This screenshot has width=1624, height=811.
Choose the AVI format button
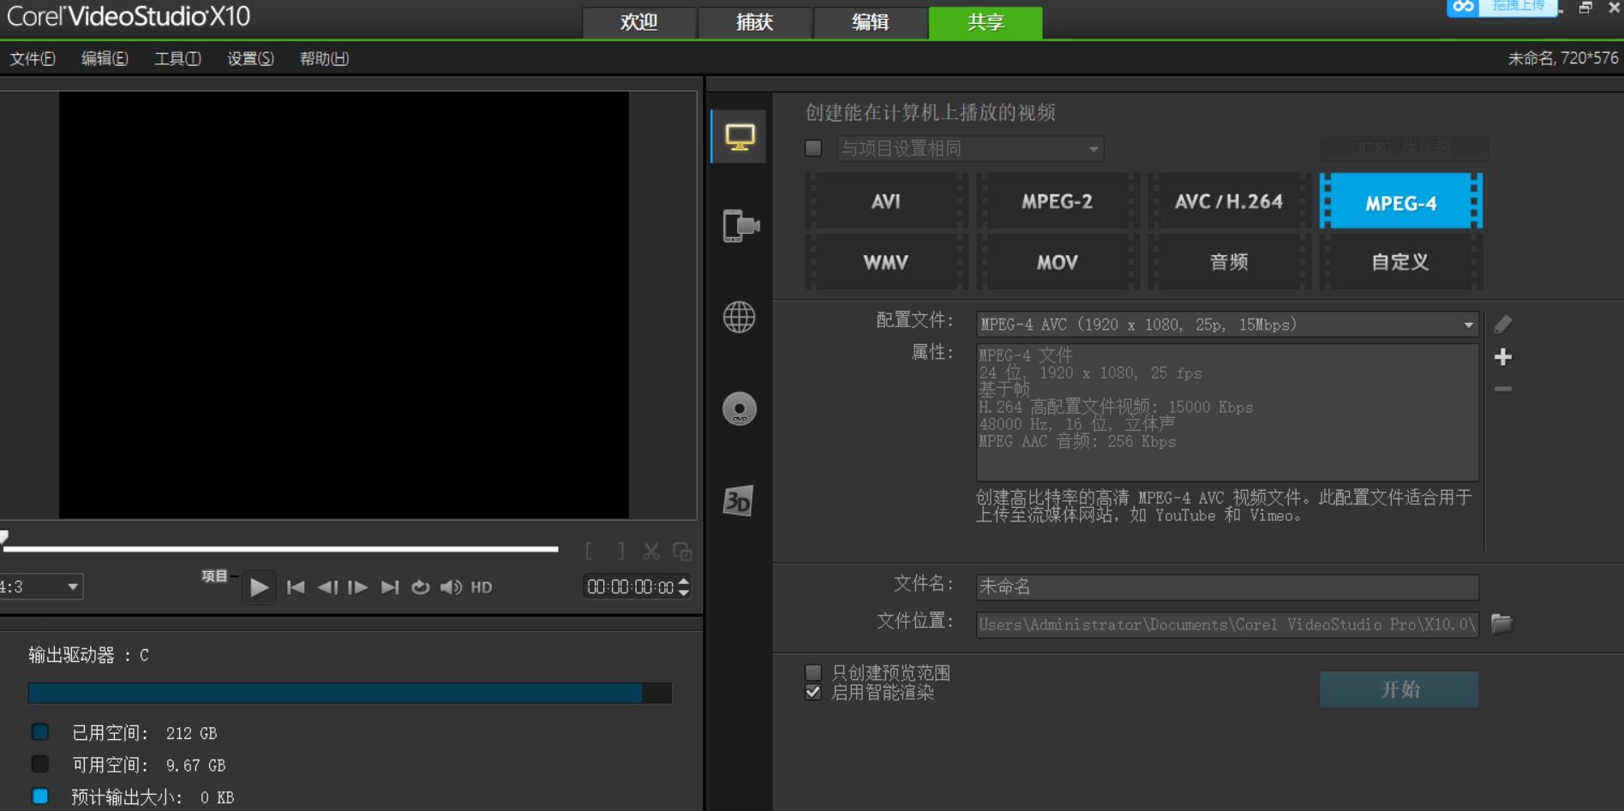[886, 201]
